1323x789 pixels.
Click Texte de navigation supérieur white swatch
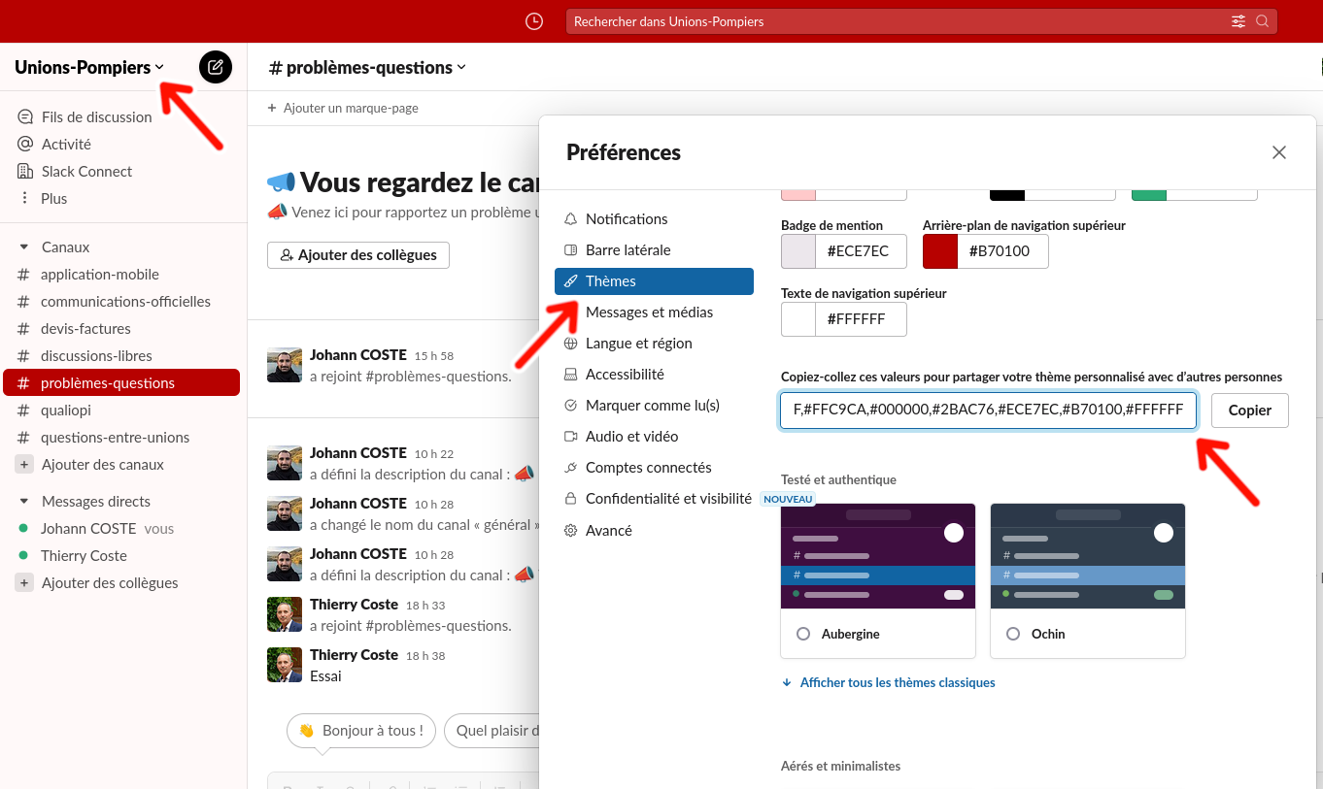coord(798,319)
